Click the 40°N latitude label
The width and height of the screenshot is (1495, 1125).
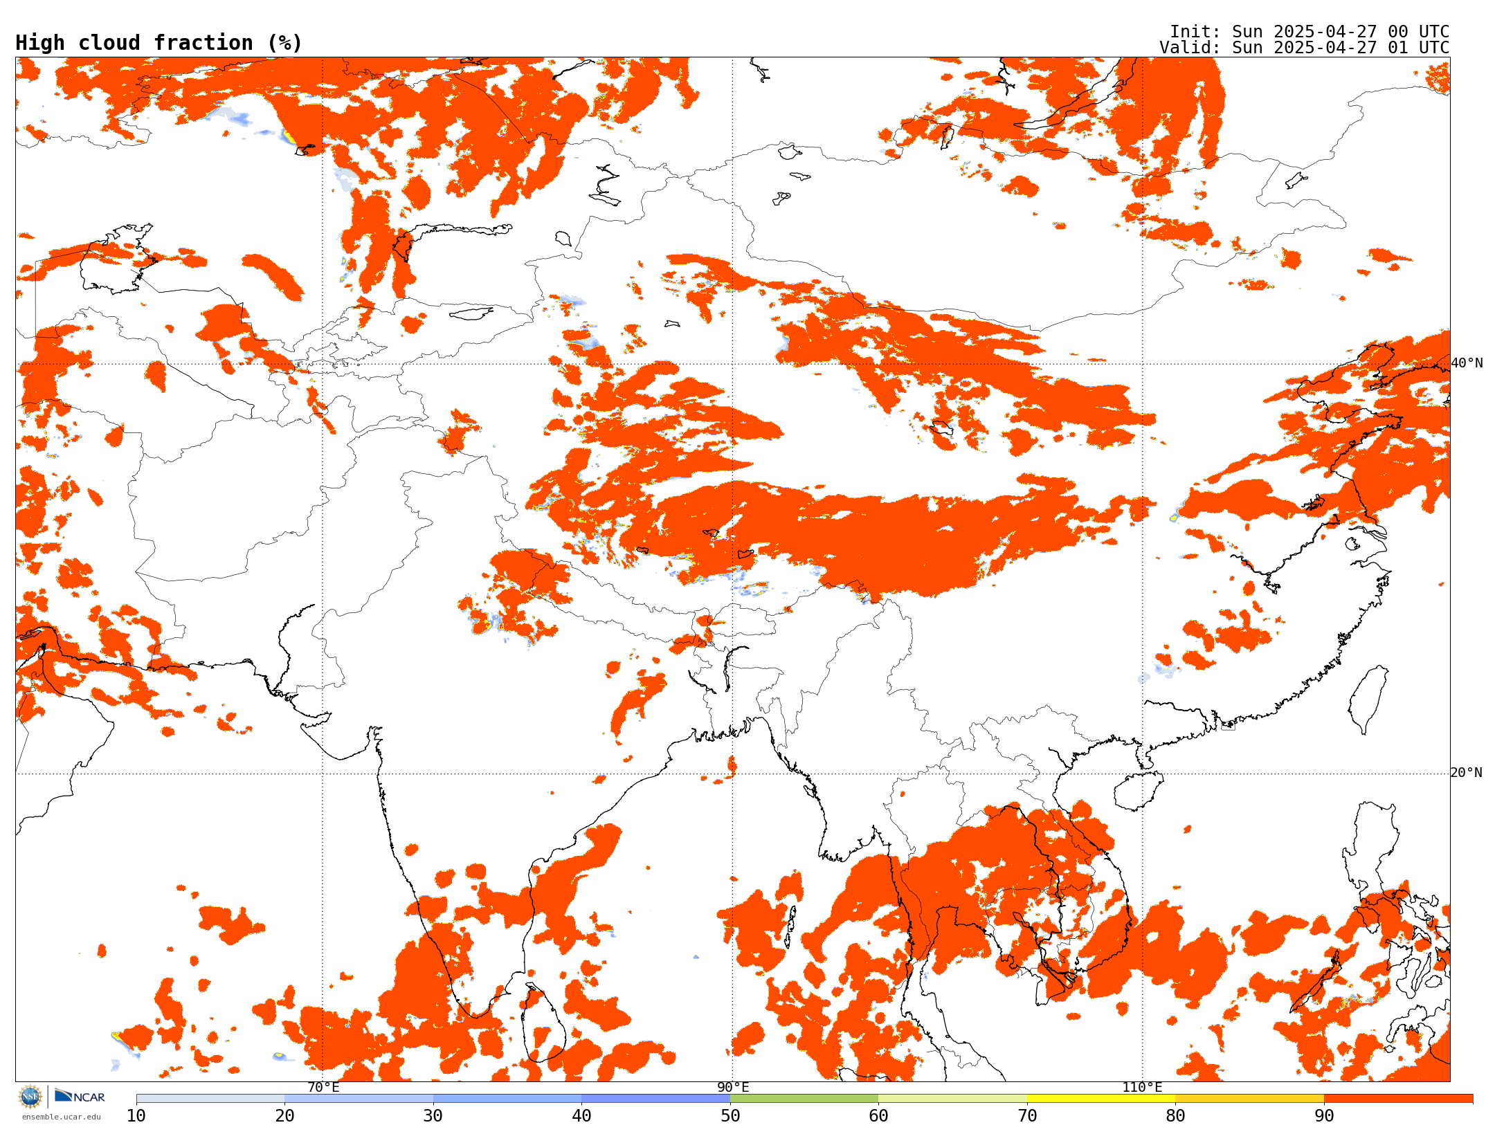(1467, 363)
